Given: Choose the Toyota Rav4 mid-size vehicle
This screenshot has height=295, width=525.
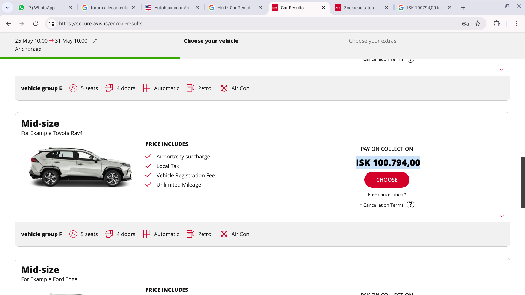Looking at the screenshot, I should pos(387,180).
